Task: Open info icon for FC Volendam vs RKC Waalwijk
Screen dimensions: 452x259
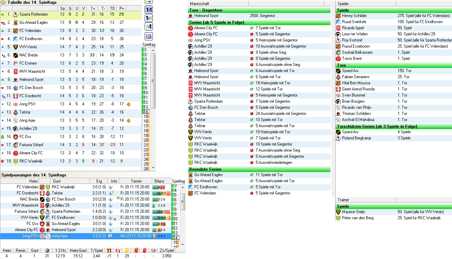Action: click(110, 187)
